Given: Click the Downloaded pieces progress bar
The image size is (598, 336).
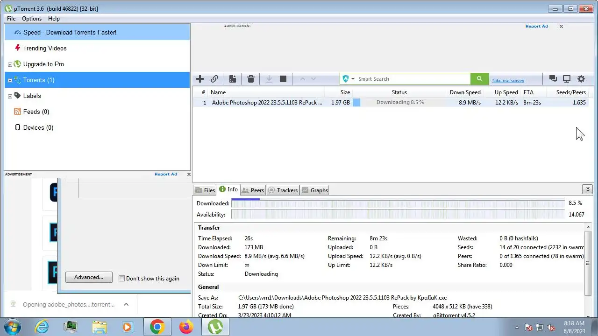Looking at the screenshot, I should tap(398, 203).
